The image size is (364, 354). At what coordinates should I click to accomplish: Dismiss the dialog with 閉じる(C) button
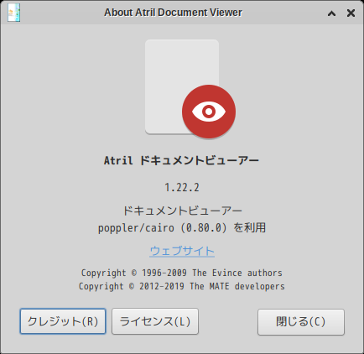pyautogui.click(x=301, y=321)
